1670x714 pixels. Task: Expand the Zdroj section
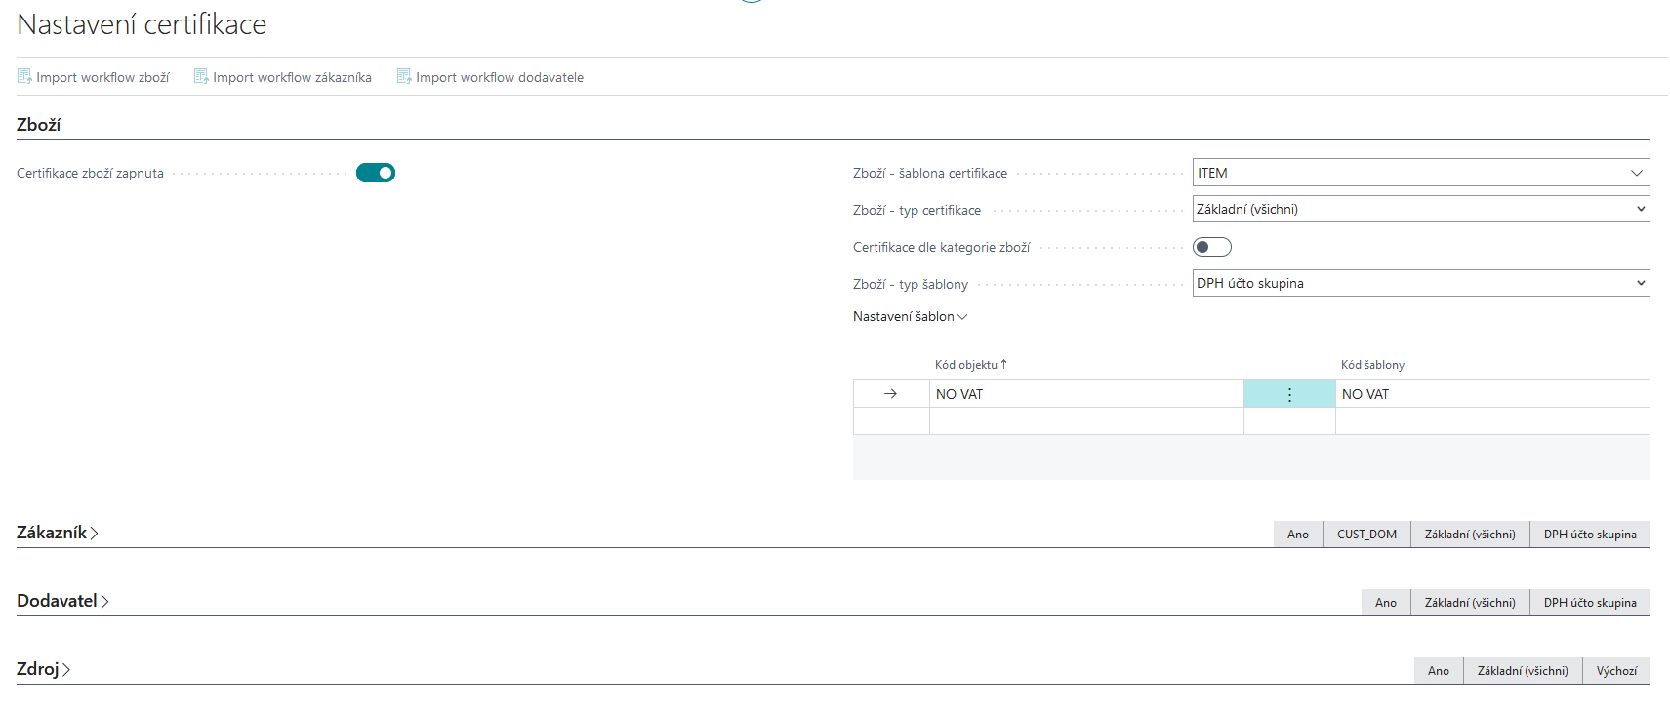point(43,669)
